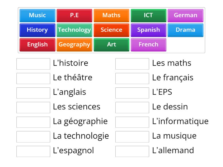The image size is (223, 167).
Task: Click the label Le théâtre
Action: click(72, 78)
